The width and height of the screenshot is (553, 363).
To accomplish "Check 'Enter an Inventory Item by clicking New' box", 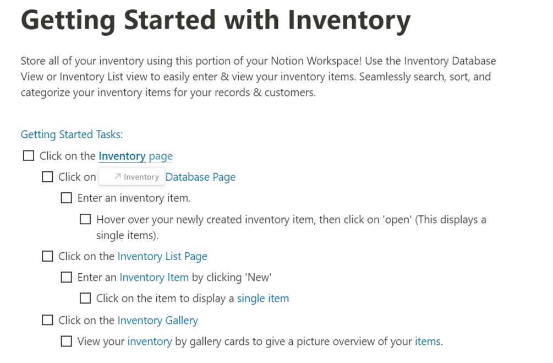I will tap(67, 277).
